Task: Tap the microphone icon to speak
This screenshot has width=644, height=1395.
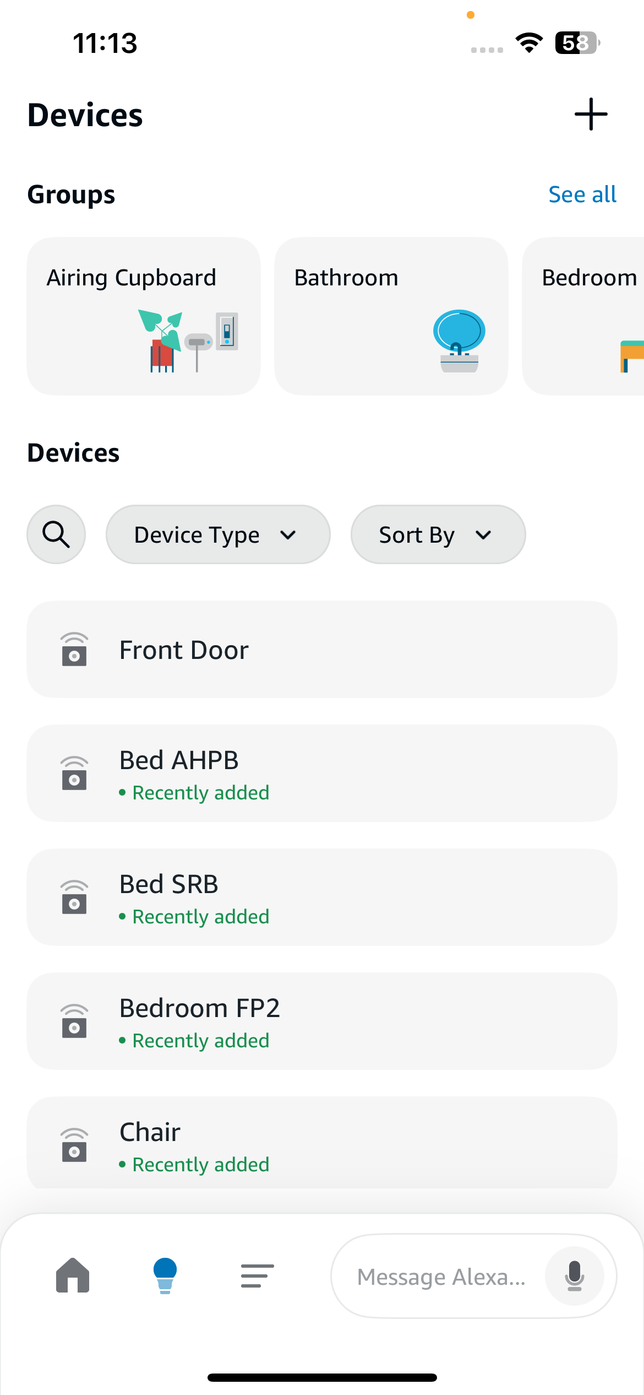Action: (x=574, y=1276)
